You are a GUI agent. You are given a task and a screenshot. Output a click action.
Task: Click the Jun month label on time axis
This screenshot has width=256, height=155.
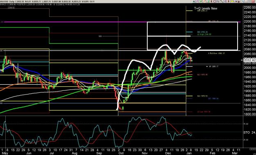(x=29, y=153)
